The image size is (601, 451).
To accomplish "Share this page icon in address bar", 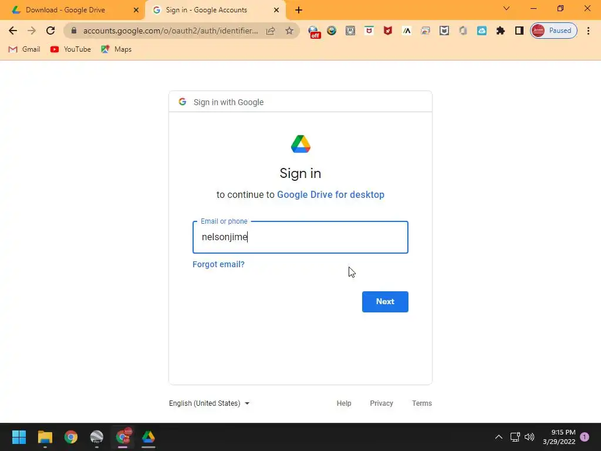I will (271, 31).
